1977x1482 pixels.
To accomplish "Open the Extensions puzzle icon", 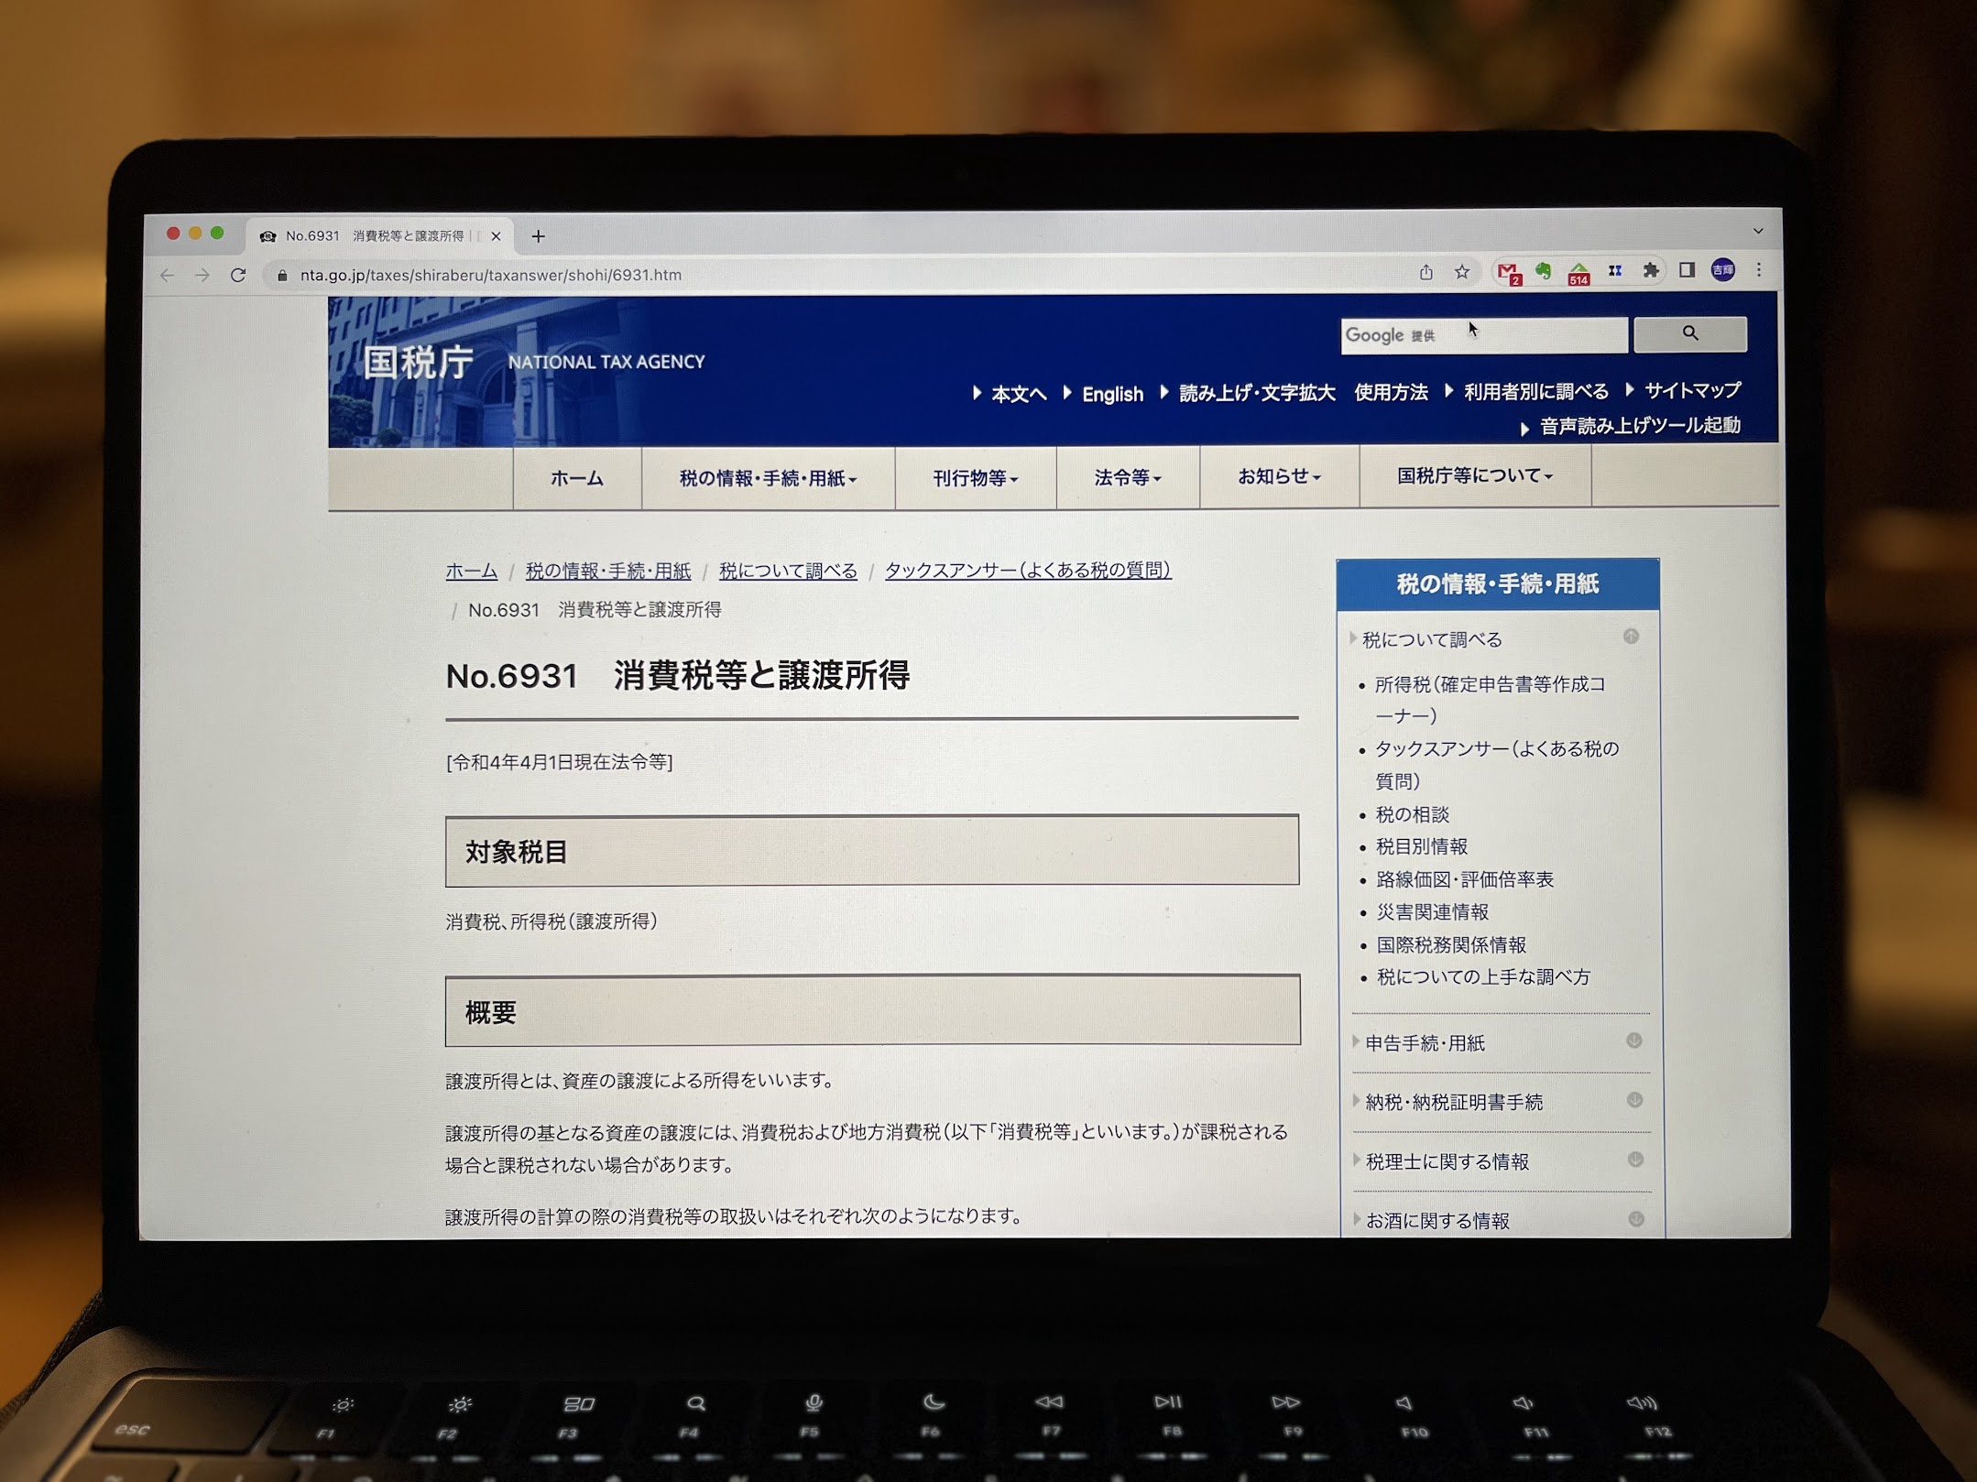I will point(1651,270).
